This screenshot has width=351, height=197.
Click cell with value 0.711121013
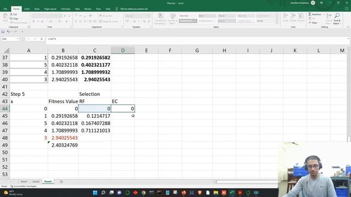click(95, 130)
